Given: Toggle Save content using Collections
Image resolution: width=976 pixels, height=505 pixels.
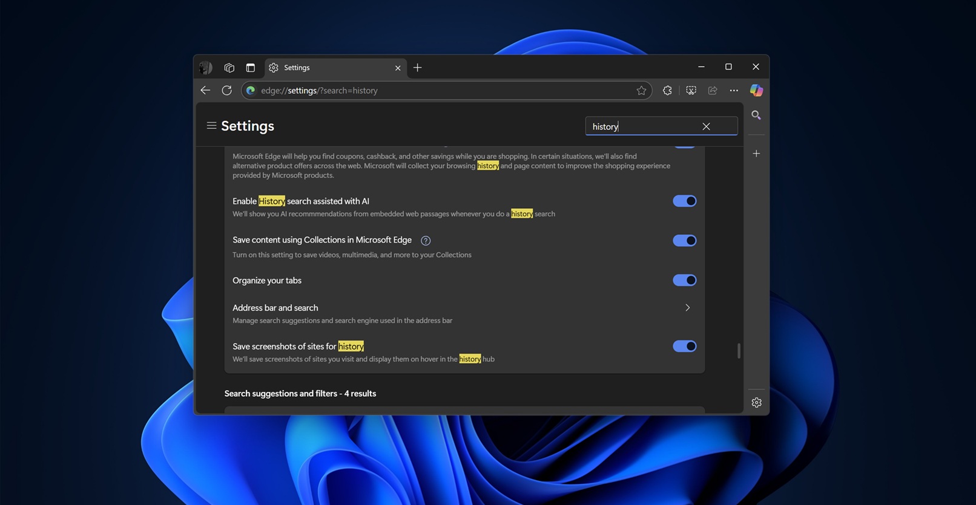Looking at the screenshot, I should coord(685,241).
